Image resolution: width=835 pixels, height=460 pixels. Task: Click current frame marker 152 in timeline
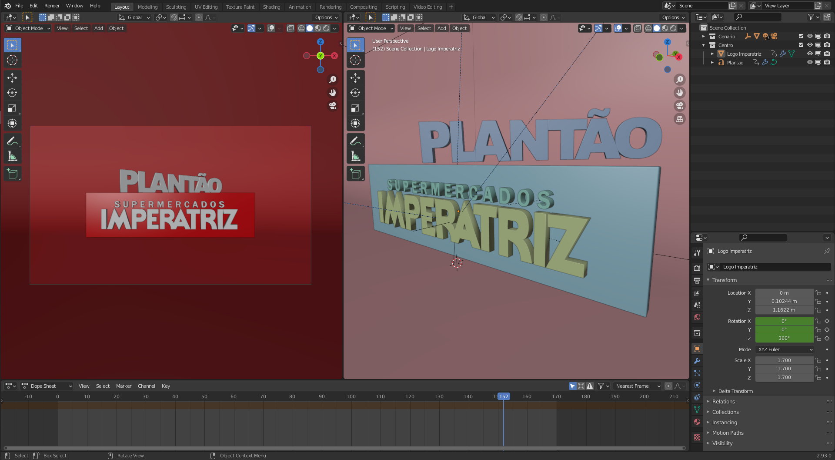click(504, 396)
